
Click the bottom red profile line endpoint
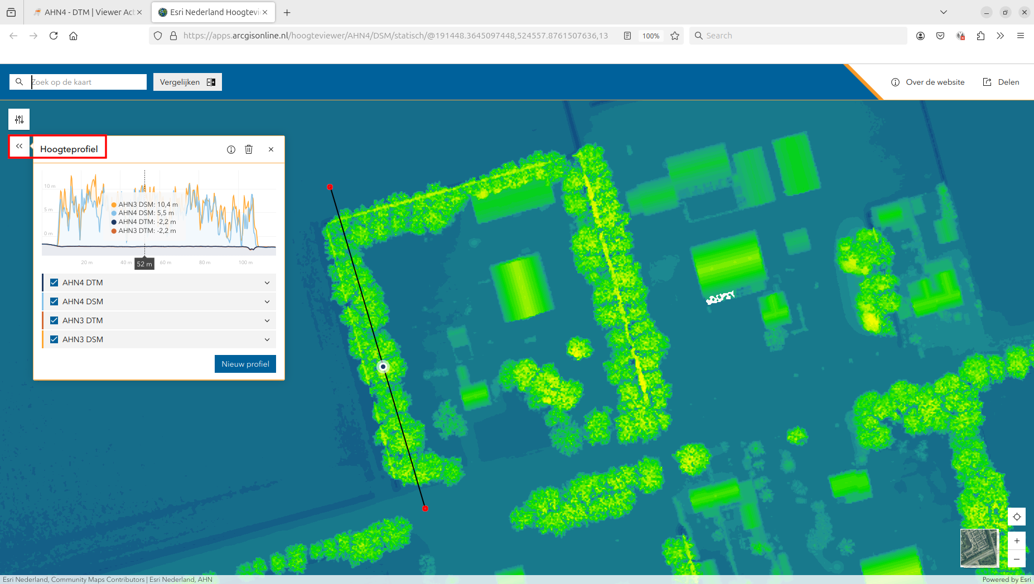coord(425,508)
